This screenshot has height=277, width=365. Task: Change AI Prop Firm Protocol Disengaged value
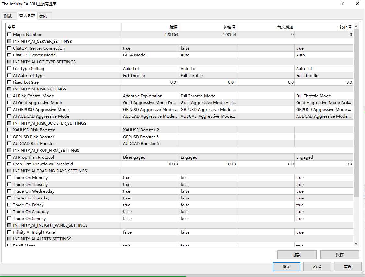pos(150,157)
